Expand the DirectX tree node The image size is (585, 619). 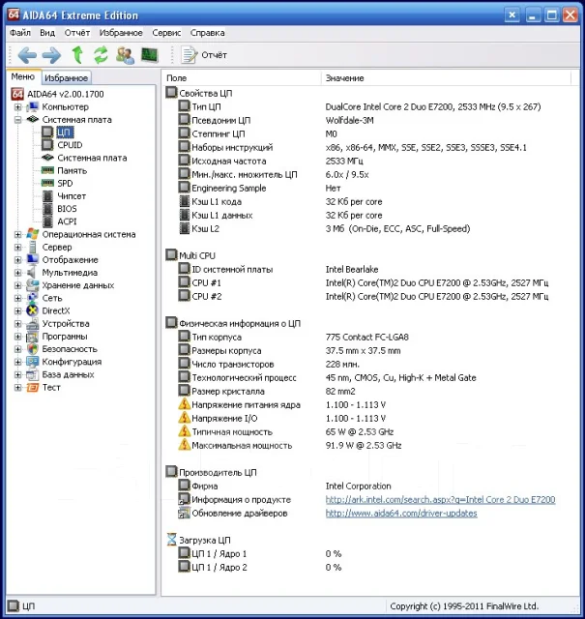pos(17,310)
